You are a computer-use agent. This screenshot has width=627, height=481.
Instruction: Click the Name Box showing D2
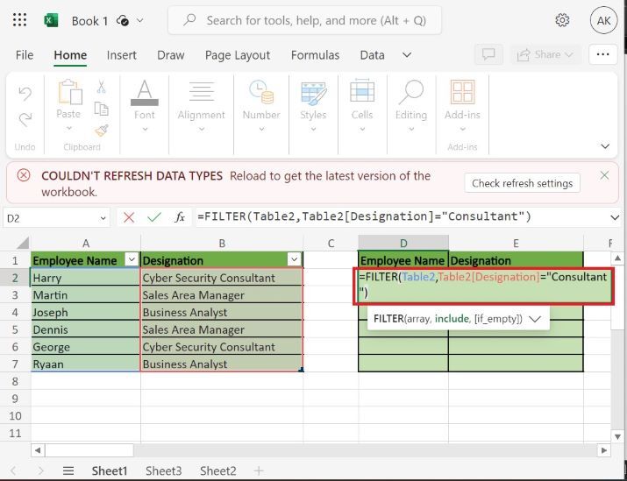pyautogui.click(x=51, y=218)
